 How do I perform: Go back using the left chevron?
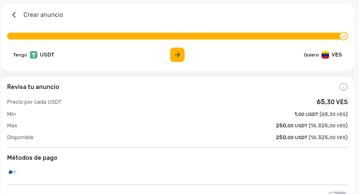14,15
